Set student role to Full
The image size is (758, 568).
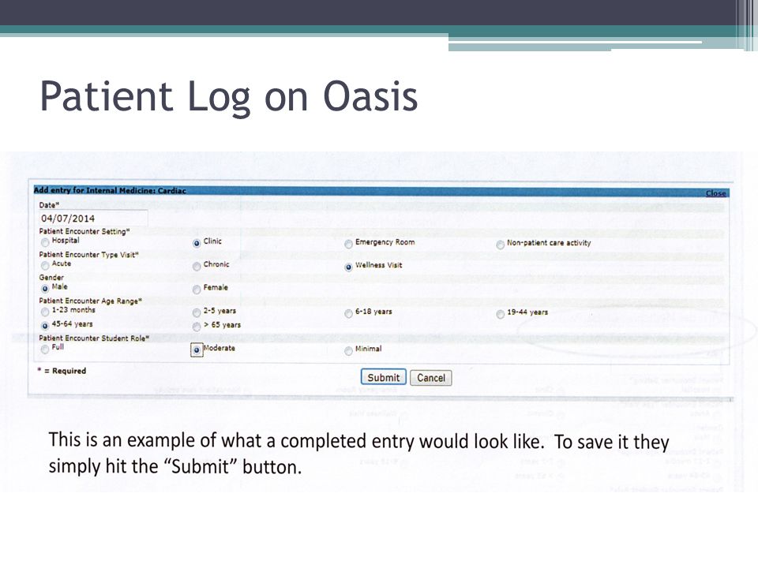45,349
